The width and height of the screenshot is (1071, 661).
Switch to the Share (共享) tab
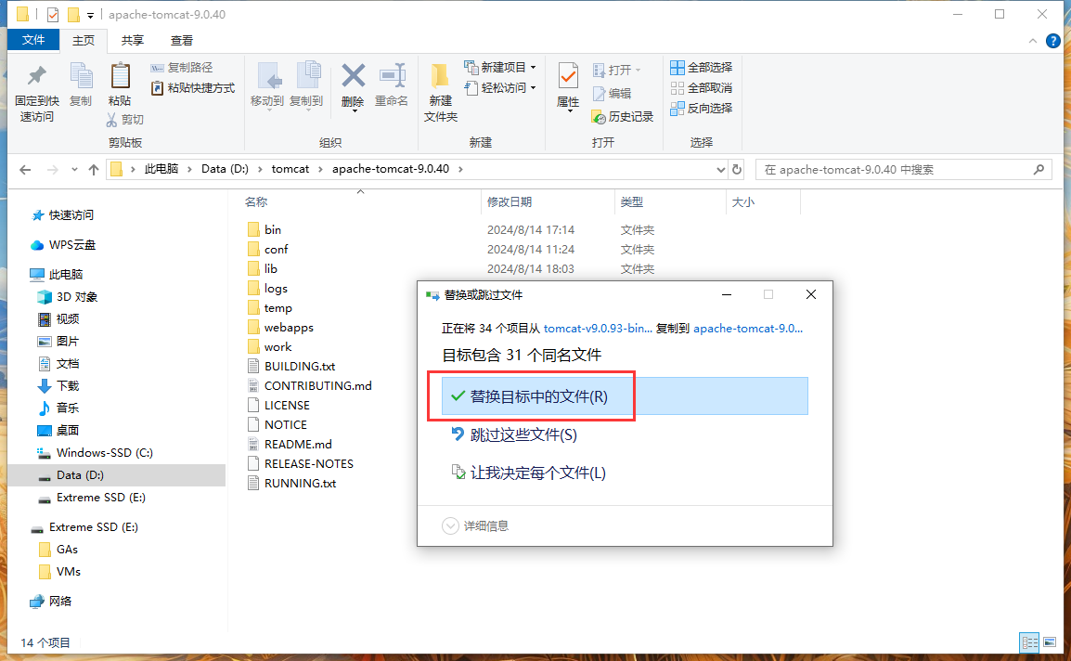133,40
